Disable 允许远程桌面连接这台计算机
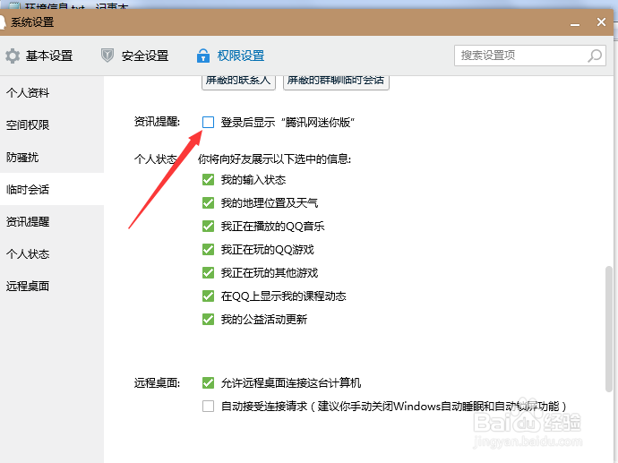The width and height of the screenshot is (618, 463). (208, 382)
